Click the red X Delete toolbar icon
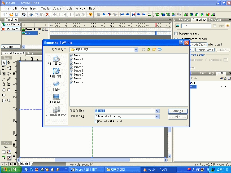 tap(47, 15)
